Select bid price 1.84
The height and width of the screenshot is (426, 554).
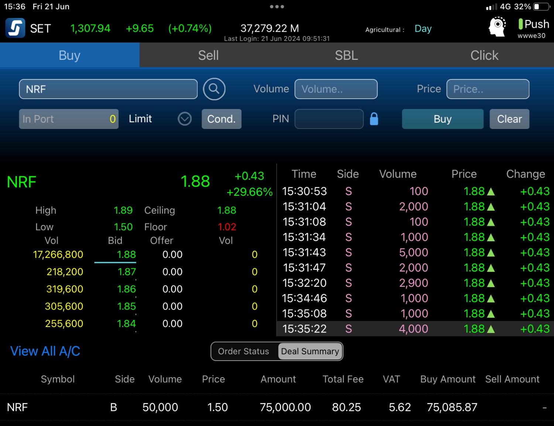click(x=126, y=324)
